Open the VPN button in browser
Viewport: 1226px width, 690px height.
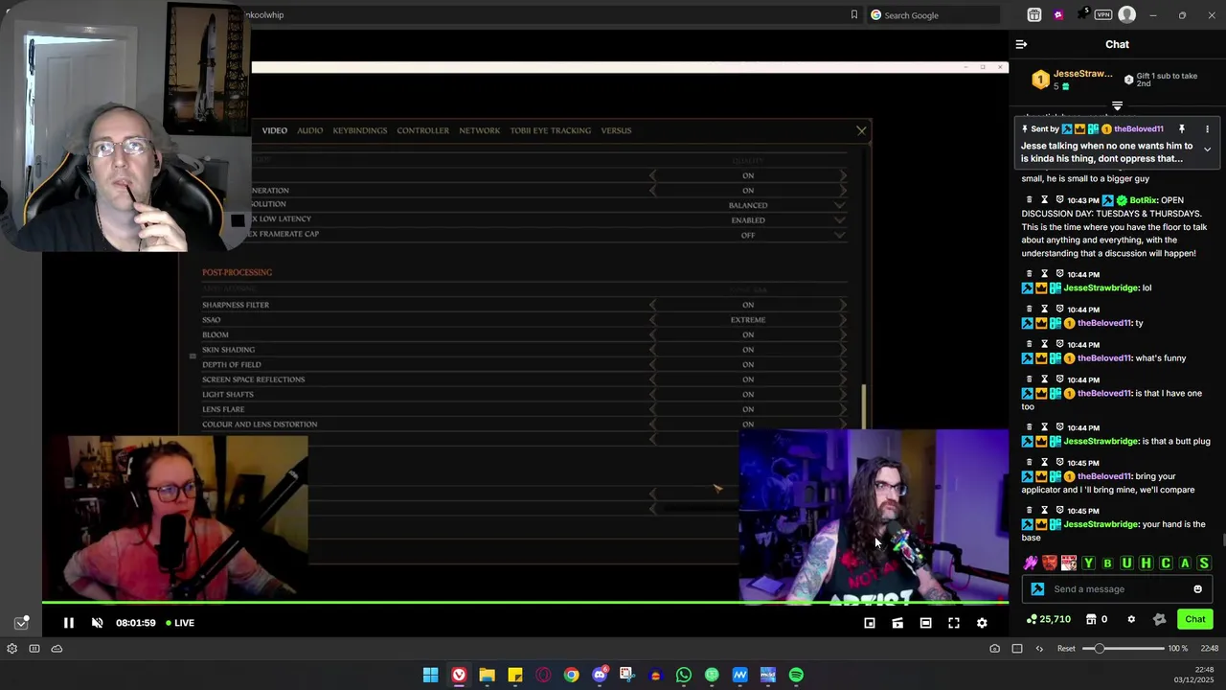1103,14
